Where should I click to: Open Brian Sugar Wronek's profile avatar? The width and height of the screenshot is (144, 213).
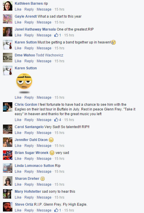point(8,155)
